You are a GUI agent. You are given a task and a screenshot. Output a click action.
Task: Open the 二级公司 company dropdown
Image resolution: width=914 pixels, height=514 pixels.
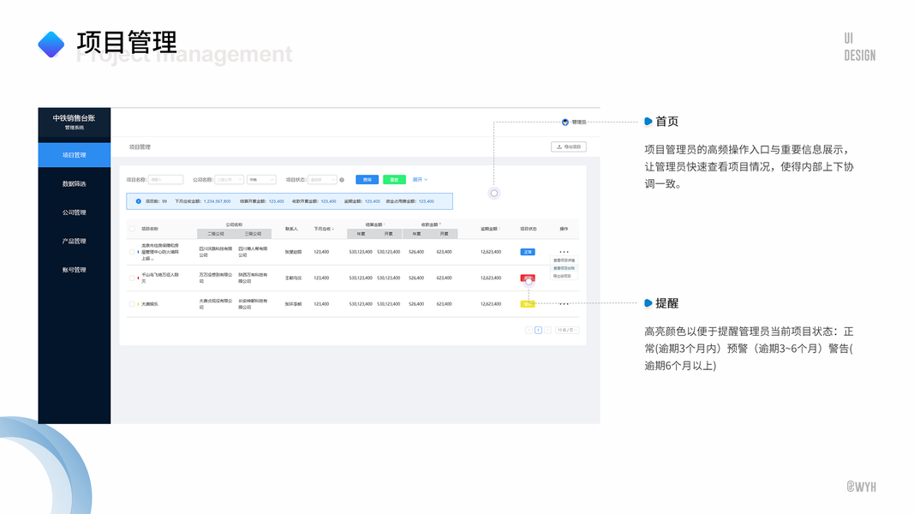click(229, 180)
